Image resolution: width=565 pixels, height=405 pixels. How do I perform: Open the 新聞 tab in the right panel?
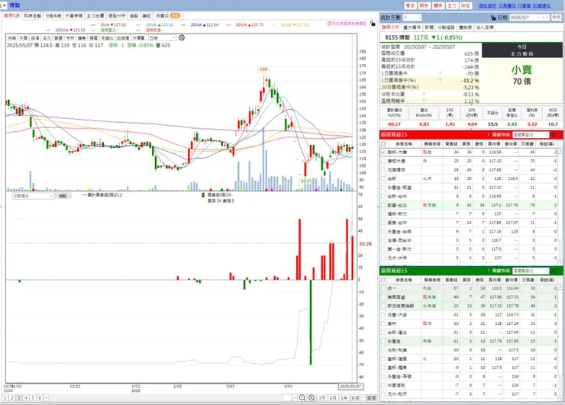tap(429, 27)
